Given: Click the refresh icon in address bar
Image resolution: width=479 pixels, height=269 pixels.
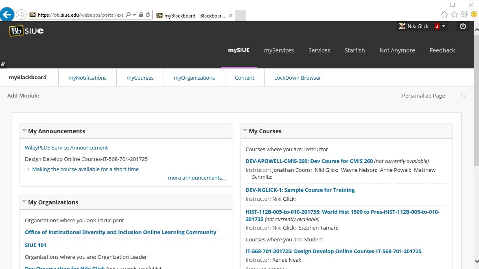Looking at the screenshot, I should pyautogui.click(x=148, y=15).
